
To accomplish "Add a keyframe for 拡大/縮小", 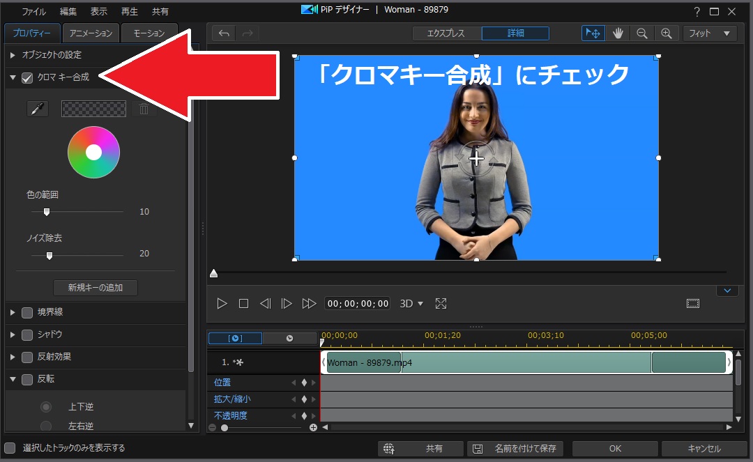I will [304, 399].
